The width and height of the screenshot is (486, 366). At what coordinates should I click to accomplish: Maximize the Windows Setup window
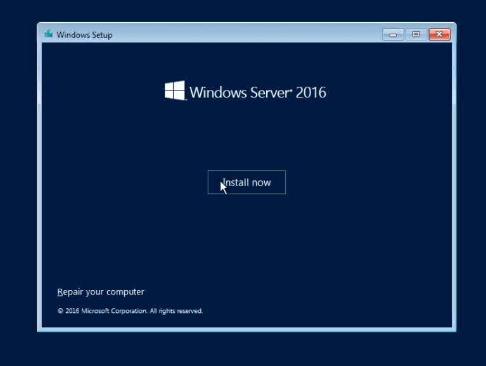pyautogui.click(x=416, y=34)
